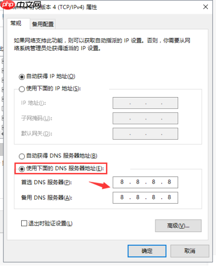Click the disabled IP 地址 input field
Screen dimensions: 216x266
point(145,103)
